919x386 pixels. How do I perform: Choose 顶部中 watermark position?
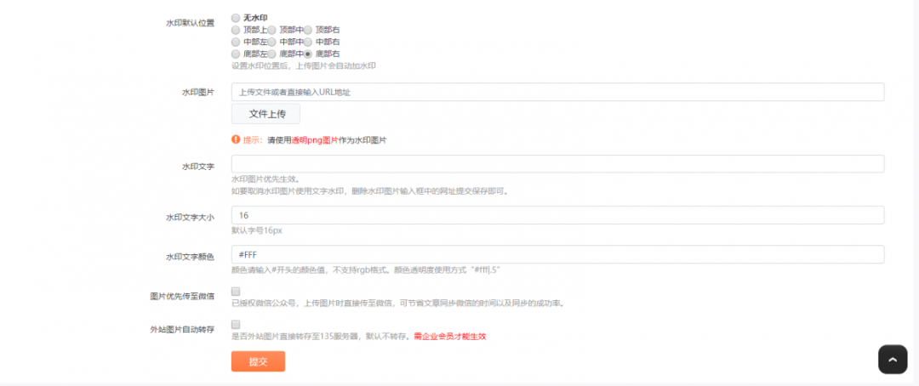272,30
